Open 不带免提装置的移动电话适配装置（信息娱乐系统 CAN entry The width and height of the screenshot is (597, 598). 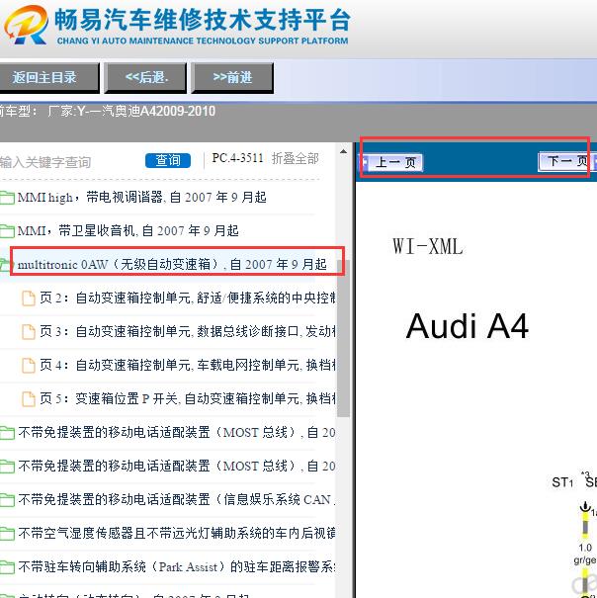pos(177,499)
